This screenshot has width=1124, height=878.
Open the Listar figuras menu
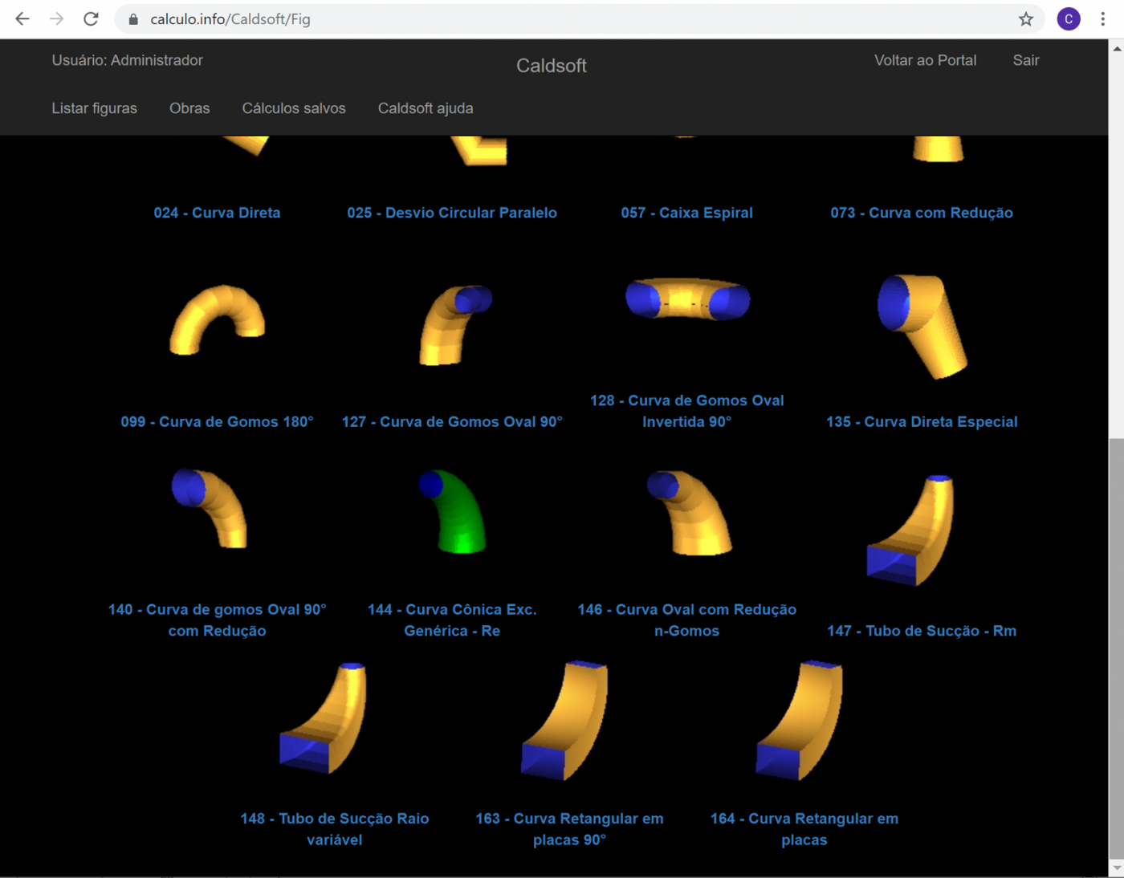[94, 108]
